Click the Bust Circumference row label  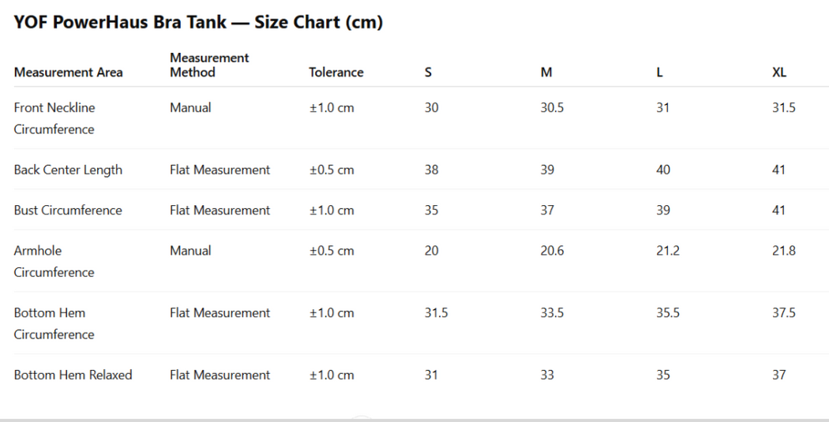pyautogui.click(x=68, y=211)
